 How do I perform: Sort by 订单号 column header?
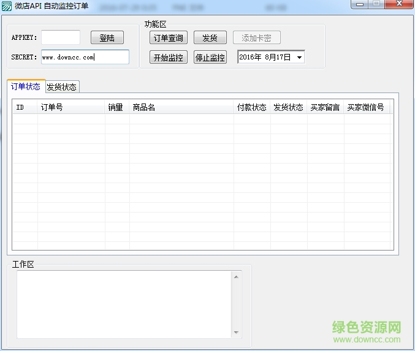71,107
